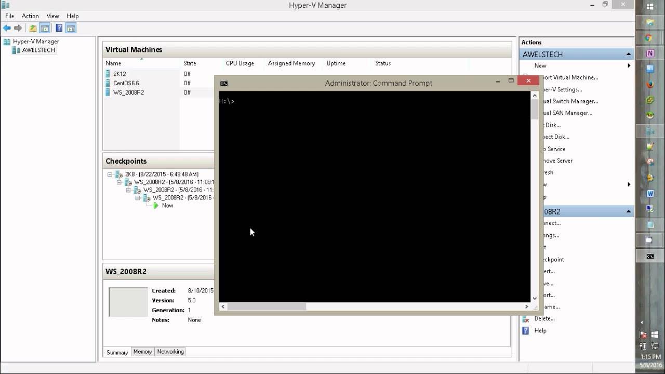Click the 2K8 checkpoint icon
The height and width of the screenshot is (374, 665).
[118, 175]
